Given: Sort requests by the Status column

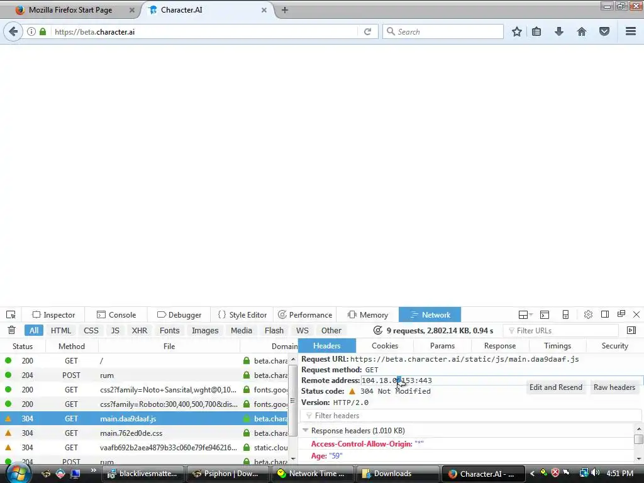Looking at the screenshot, I should click(23, 347).
